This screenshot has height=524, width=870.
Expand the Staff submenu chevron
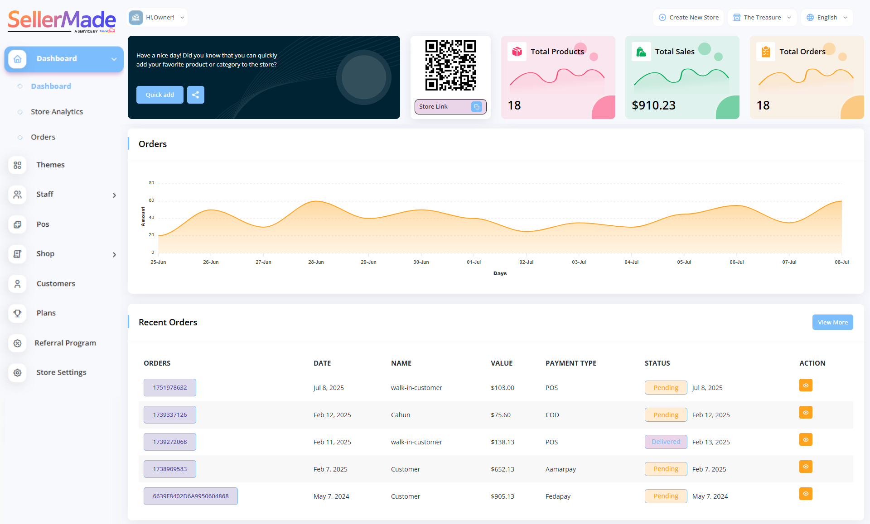pos(114,195)
